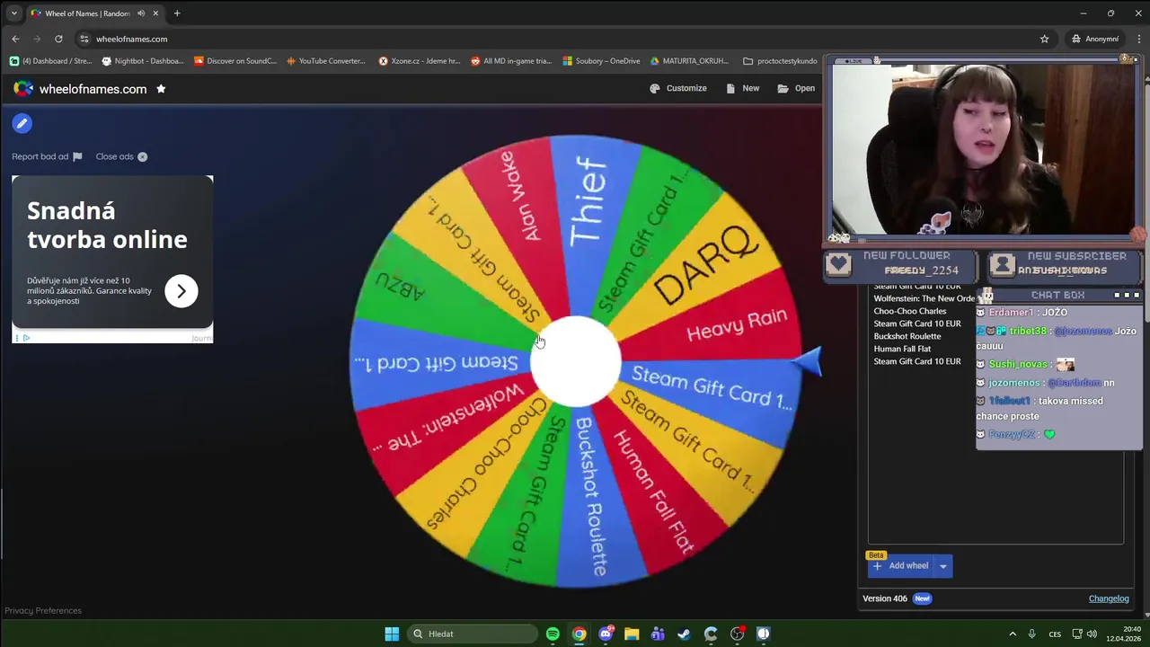The width and height of the screenshot is (1150, 647).
Task: Select Wolfenstein: The New Orde entry in list
Action: (x=924, y=298)
